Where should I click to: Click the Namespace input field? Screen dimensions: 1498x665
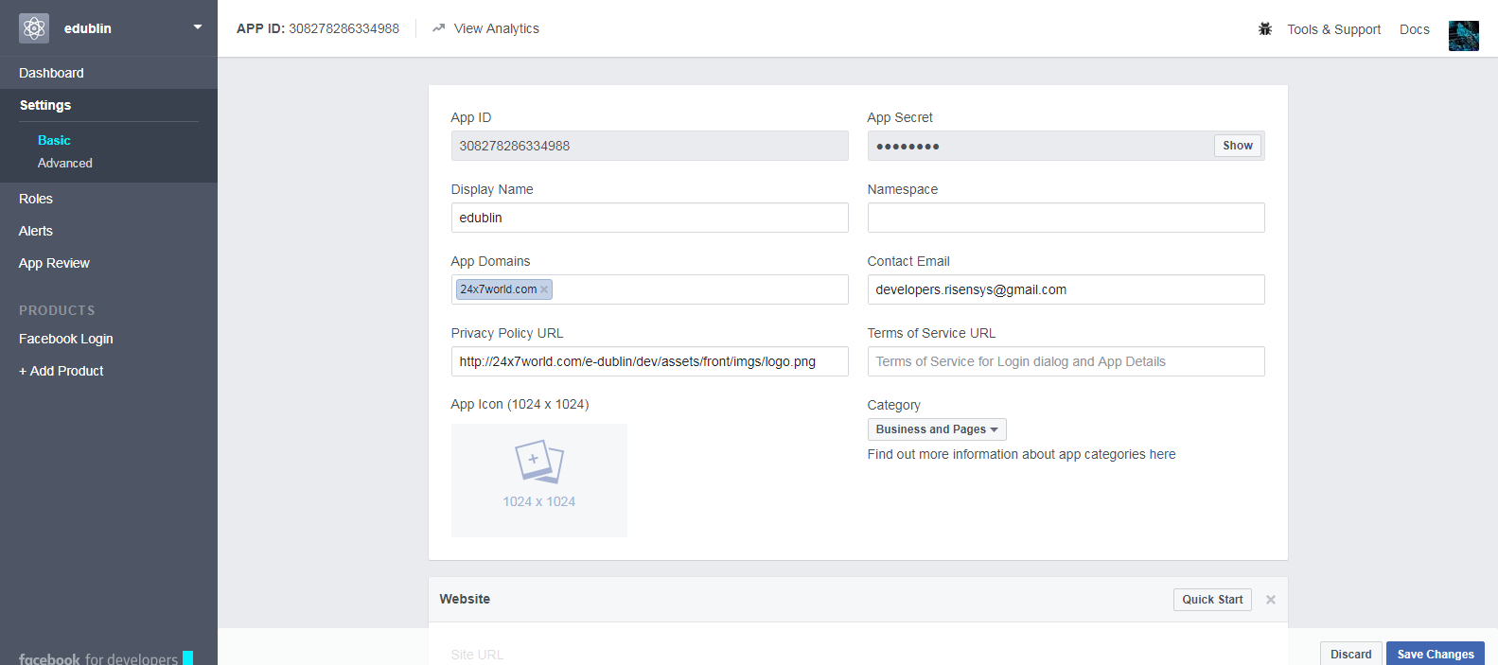(x=1066, y=218)
